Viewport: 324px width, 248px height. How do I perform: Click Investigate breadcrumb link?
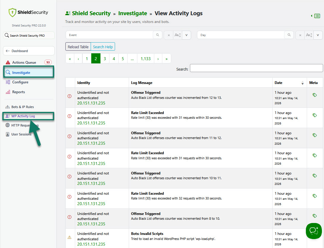[x=133, y=13]
